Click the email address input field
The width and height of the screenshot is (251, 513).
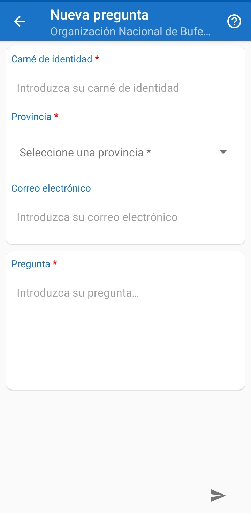(97, 217)
